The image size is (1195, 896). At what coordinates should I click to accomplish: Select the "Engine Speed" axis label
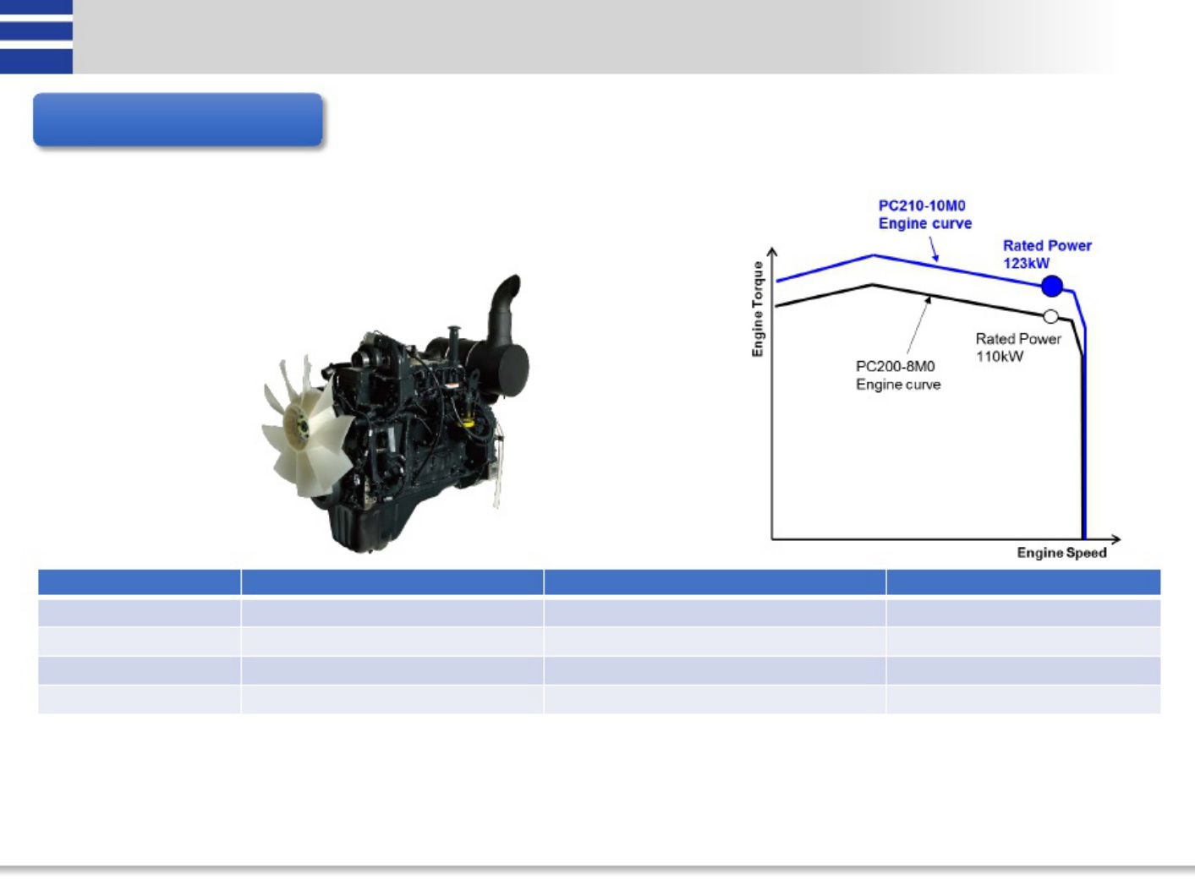pyautogui.click(x=1061, y=553)
